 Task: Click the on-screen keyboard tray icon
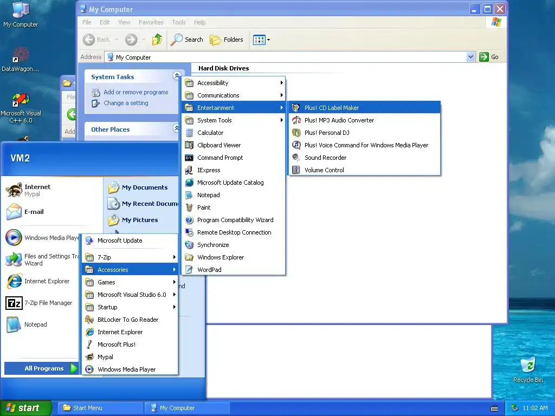pos(494,408)
